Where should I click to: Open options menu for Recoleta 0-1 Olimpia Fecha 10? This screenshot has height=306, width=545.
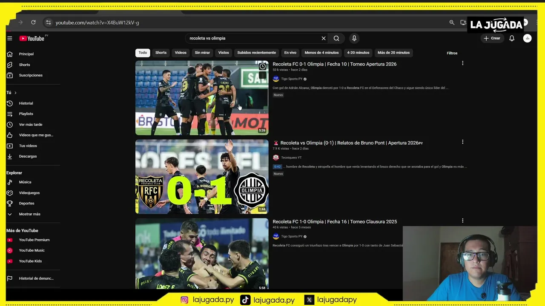point(462,63)
